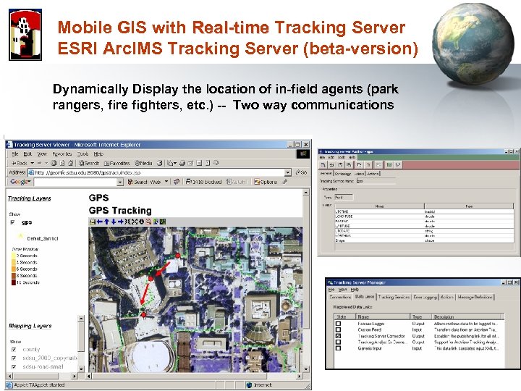521x391 pixels.
Task: Open the Help menu in Tracking Server Manager
Action: (355, 290)
